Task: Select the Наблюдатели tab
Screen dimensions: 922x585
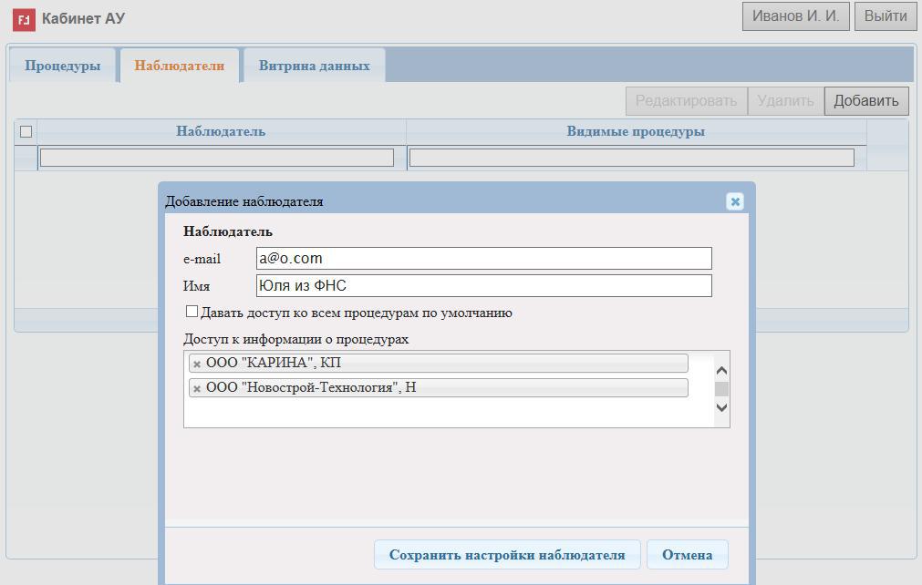Action: coord(179,66)
